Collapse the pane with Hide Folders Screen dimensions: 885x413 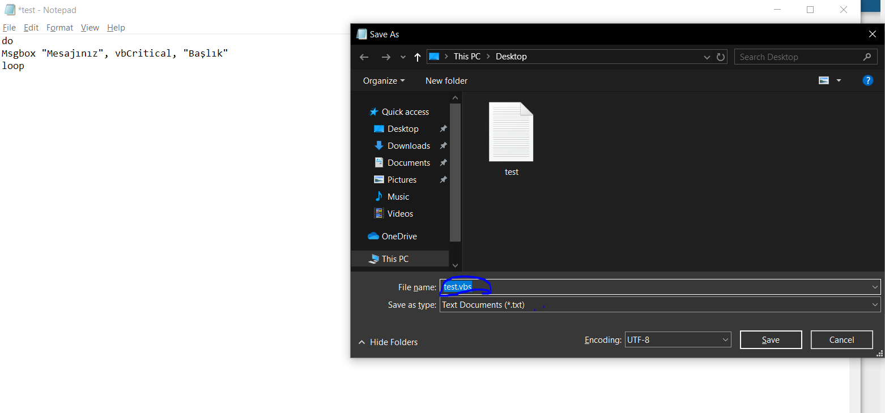tap(388, 342)
